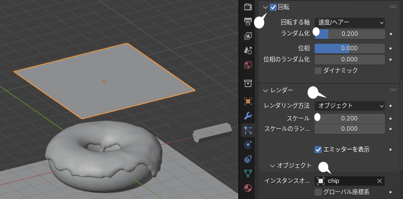Select the small chip sprinkle object
Screen dimensions: 403x199
212,133
